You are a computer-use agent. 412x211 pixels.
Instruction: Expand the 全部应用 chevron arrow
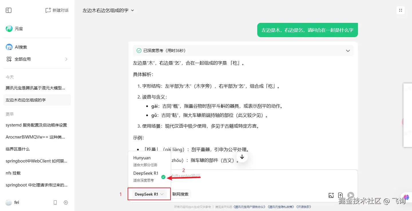[x=66, y=59]
